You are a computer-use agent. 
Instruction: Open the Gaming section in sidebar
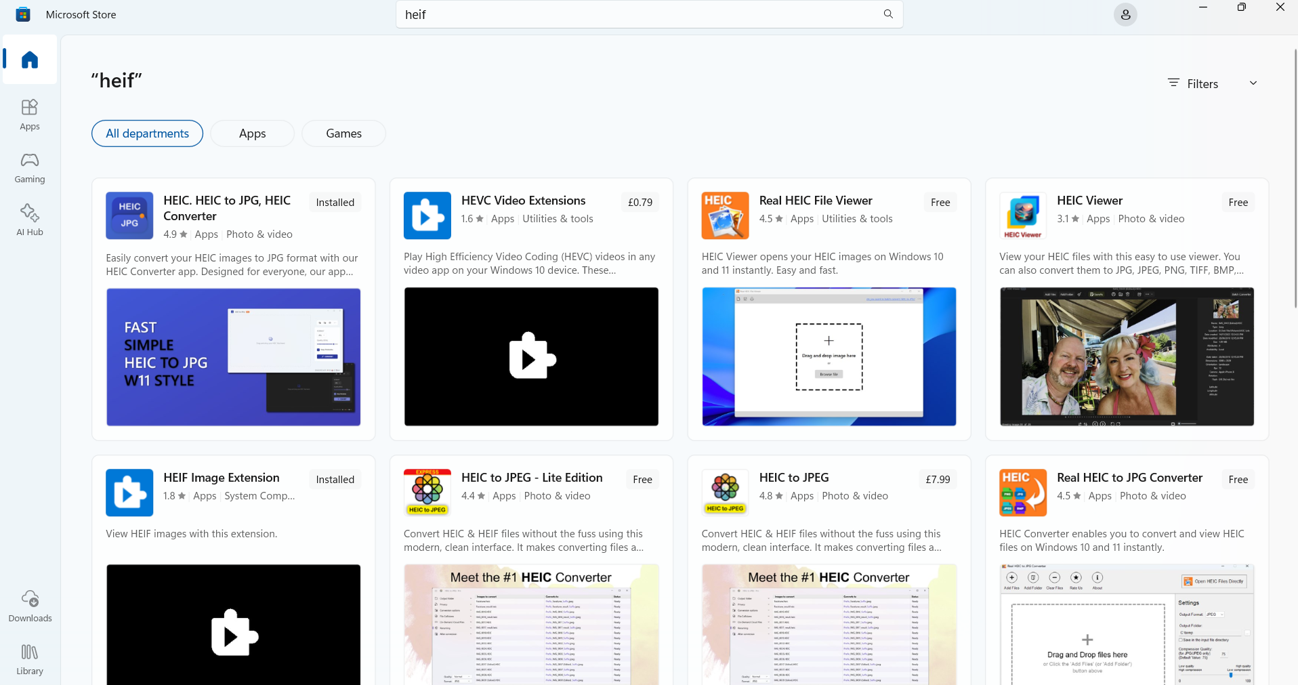(30, 167)
